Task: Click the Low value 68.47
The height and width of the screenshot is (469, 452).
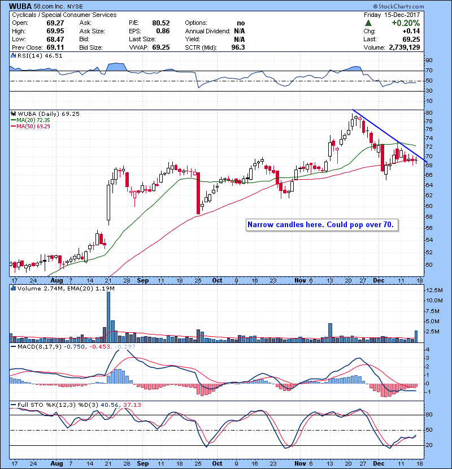Action: point(55,39)
